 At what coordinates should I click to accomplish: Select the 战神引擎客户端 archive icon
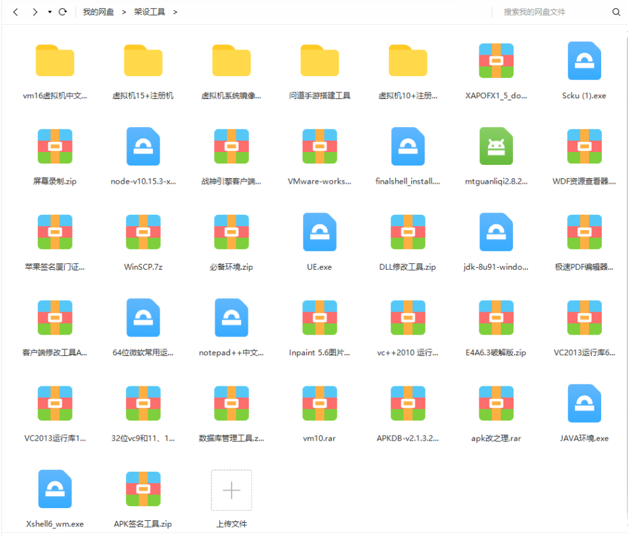coord(232,146)
